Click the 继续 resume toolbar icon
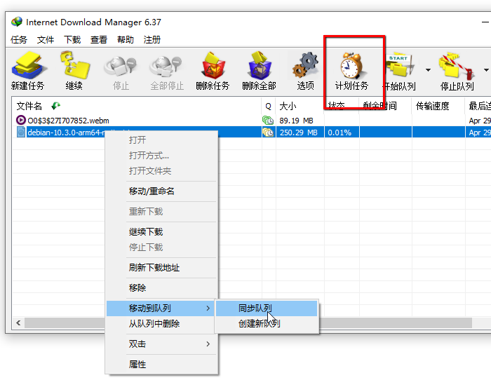The height and width of the screenshot is (380, 491). [x=74, y=65]
